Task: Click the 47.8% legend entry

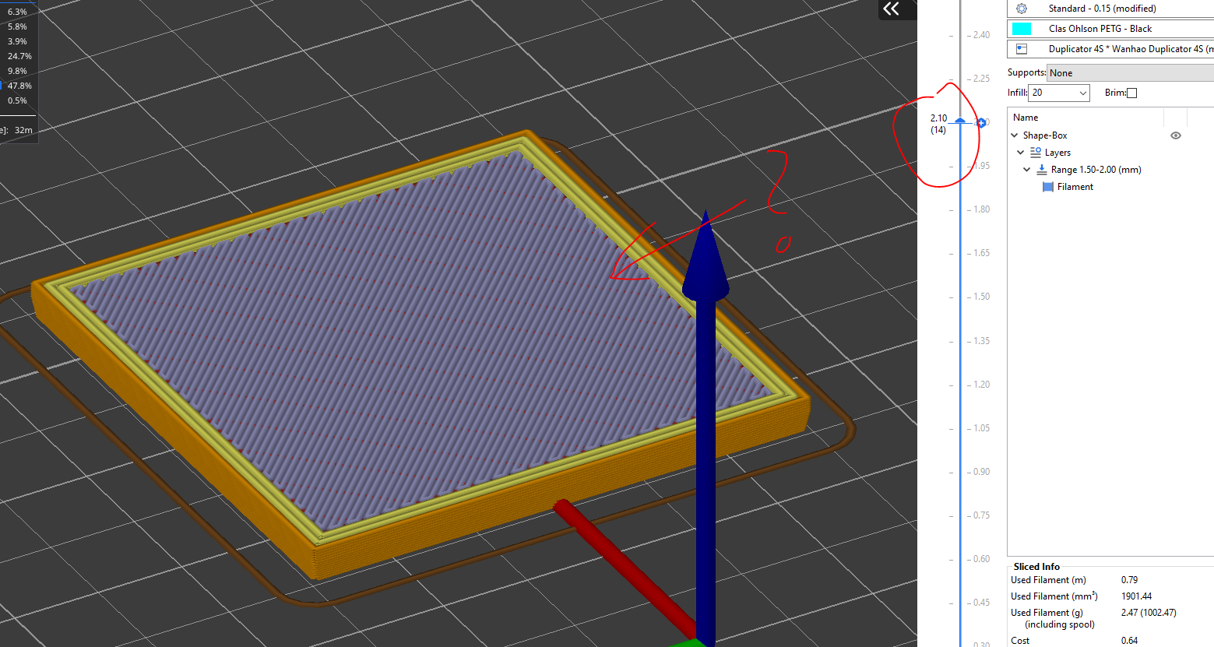Action: coord(19,86)
